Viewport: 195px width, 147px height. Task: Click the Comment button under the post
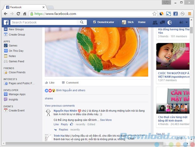[70, 83]
